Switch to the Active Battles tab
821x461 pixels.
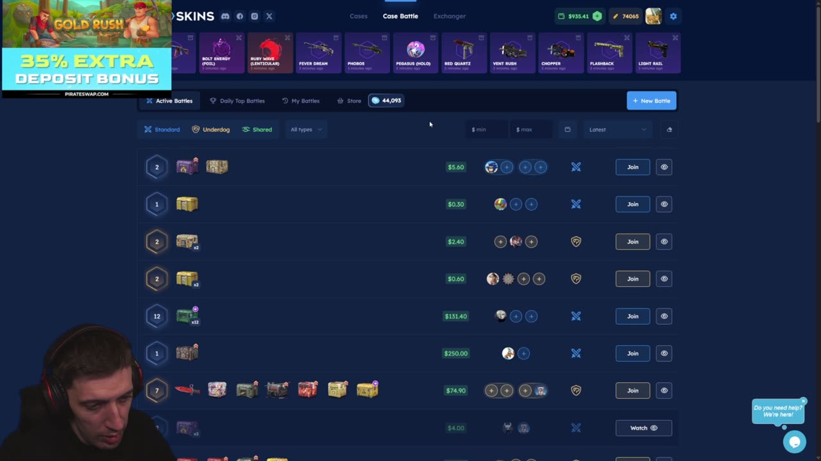tap(169, 101)
